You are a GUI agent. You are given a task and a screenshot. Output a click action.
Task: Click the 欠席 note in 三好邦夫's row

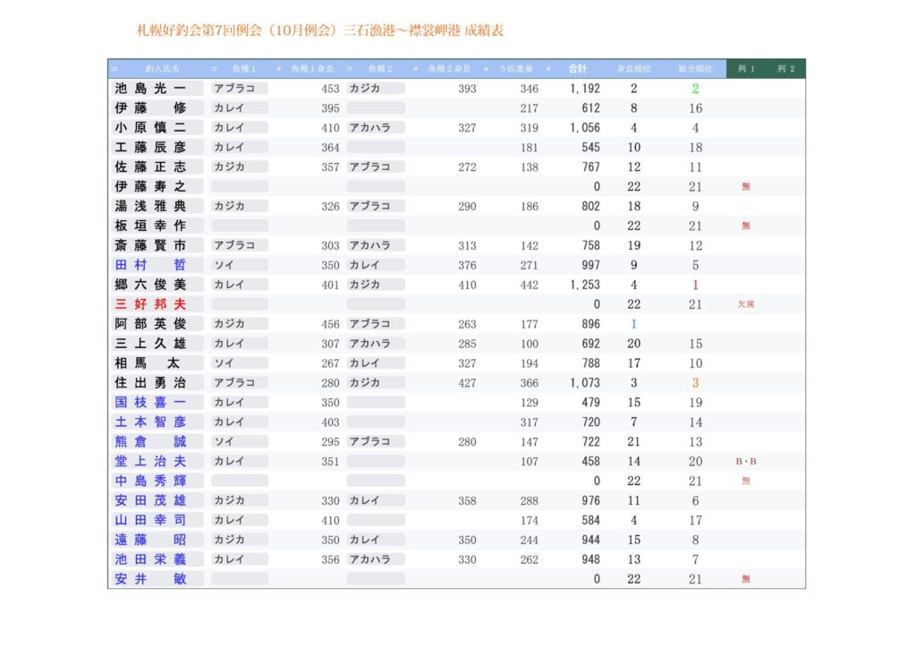click(x=746, y=304)
